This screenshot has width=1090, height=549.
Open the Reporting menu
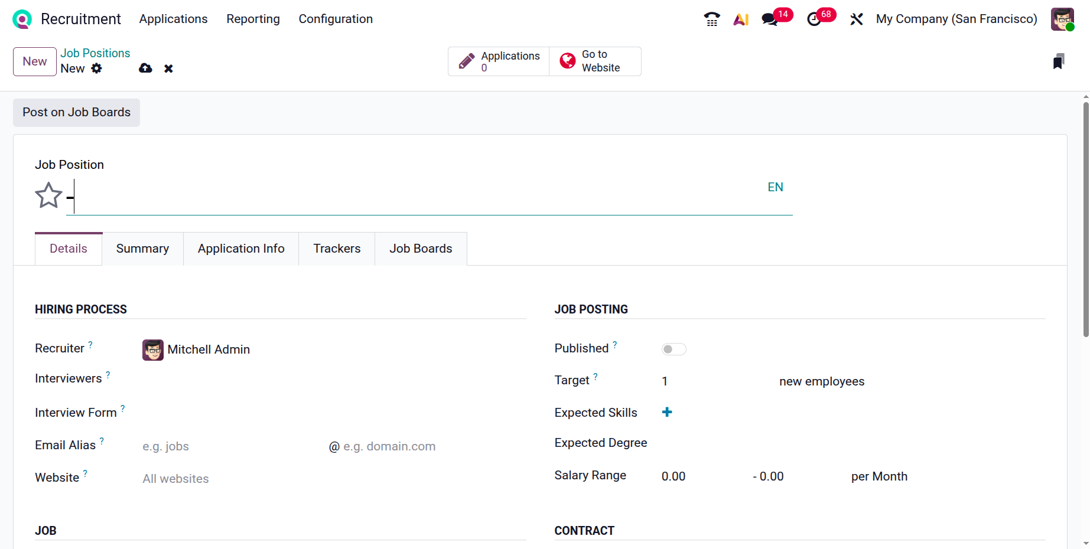(x=253, y=19)
